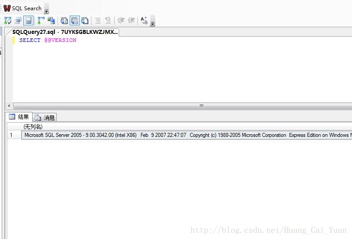Viewport: 352px width, 239px height.
Task: Specify values for template parameters
Action: click(x=144, y=21)
